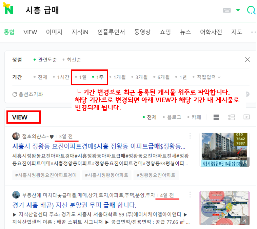
Task: Open the Naver home logo
Action: coord(8,9)
